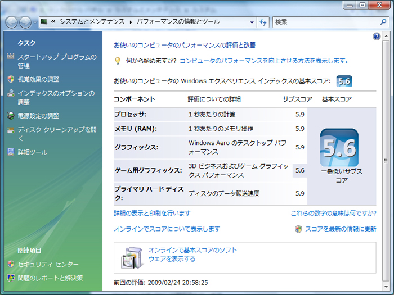This screenshot has width=394, height=295.
Task: Open 視覚効果の調整 task link
Action: 38,79
